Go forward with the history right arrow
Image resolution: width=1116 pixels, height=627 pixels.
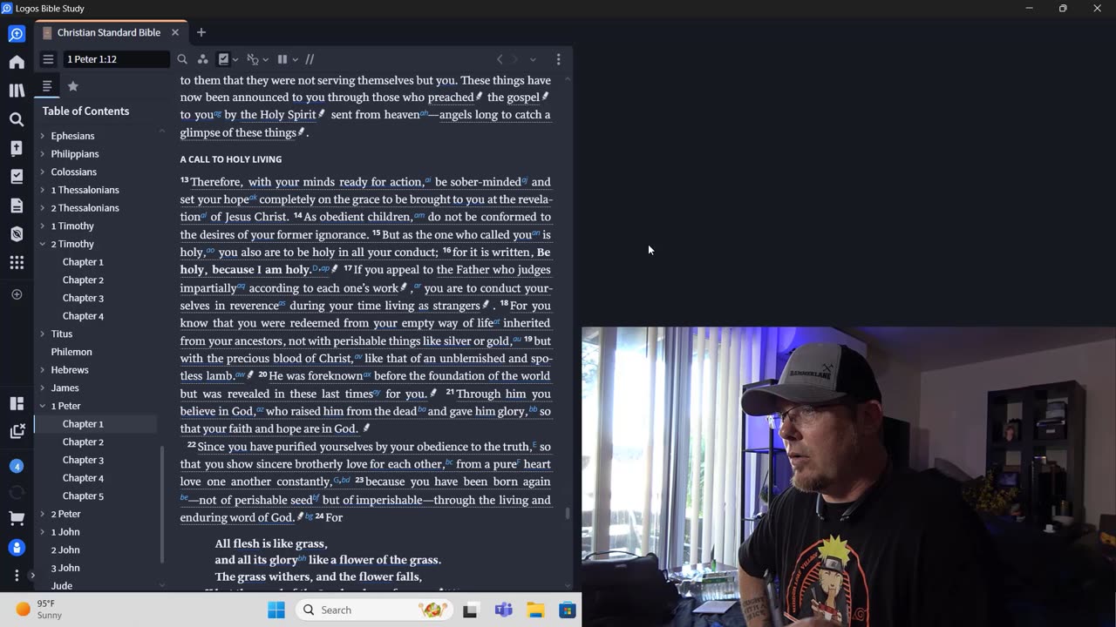(x=514, y=59)
